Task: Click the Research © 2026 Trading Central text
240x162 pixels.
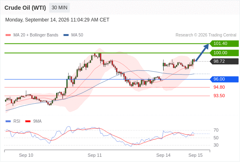Action: (206, 35)
